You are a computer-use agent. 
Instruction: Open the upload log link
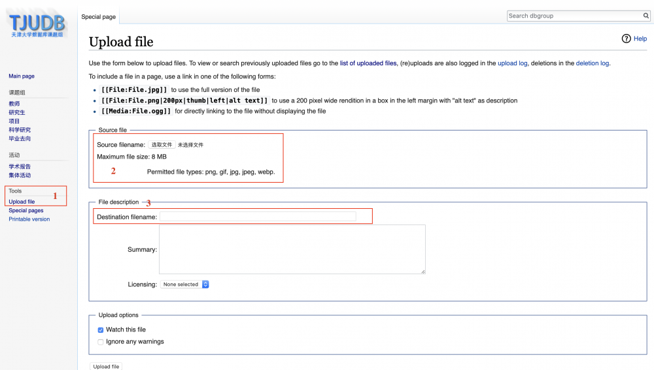pyautogui.click(x=513, y=63)
